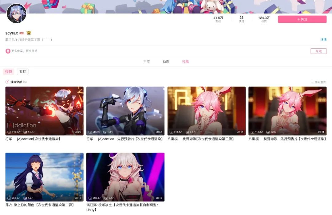The width and height of the screenshot is (332, 215).
Task: Select the 专栏 filter tab
Action: point(23,72)
